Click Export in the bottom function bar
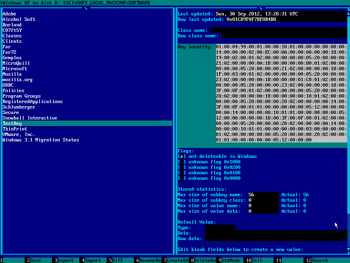This screenshot has height=263, width=350. tap(65, 260)
